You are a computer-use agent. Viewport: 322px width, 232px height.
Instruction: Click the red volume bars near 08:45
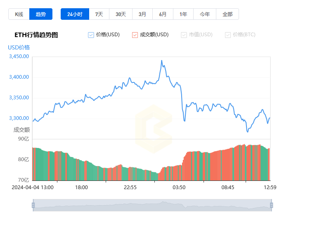pos(227,166)
